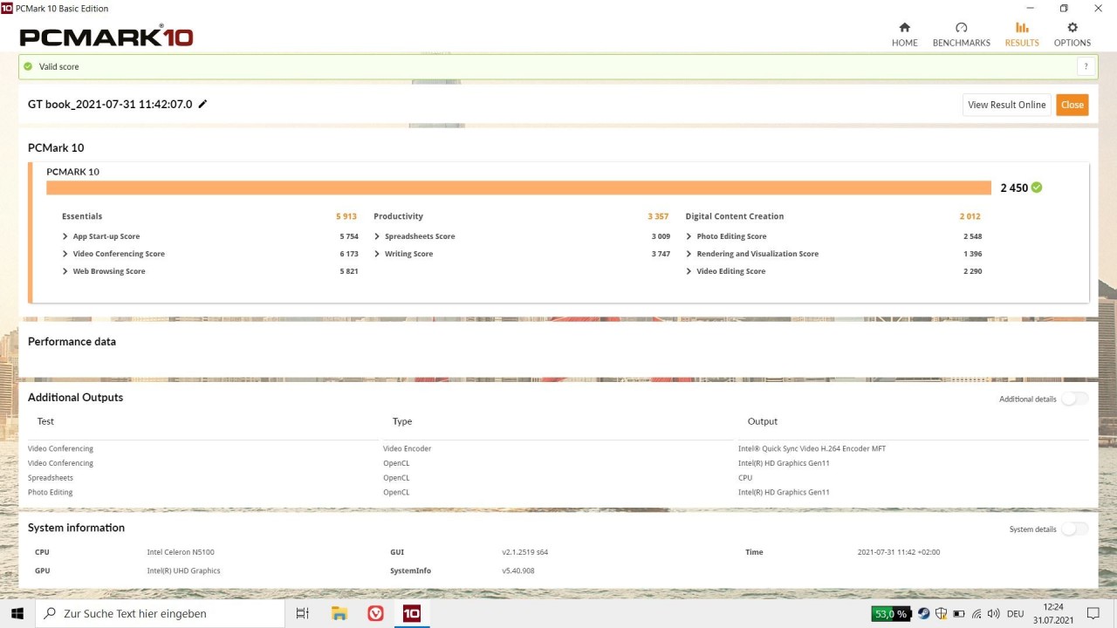Click PCMark 10 taskbar icon
Screen dimensions: 1117x628
click(412, 613)
